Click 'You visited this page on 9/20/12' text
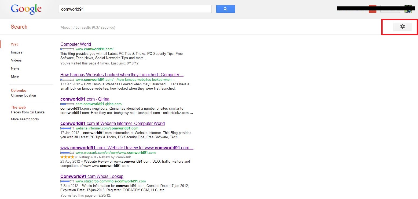Viewport: 418px width, 199px height. click(x=86, y=195)
